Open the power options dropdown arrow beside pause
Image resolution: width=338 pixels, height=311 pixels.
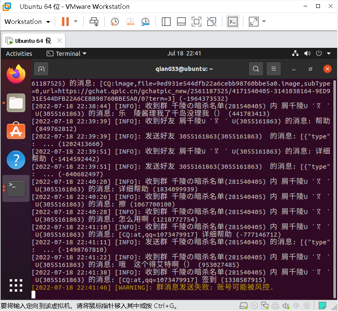coord(76,21)
